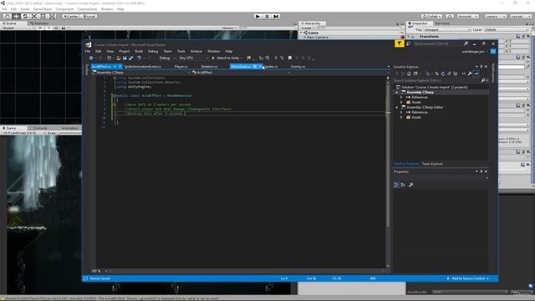
Task: Open Visual Studio's Analyze menu
Action: click(196, 51)
